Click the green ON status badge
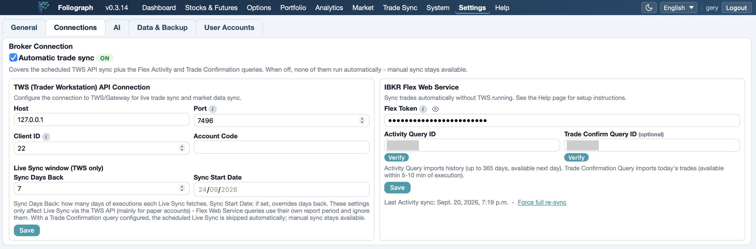This screenshot has height=249, width=756. 105,58
